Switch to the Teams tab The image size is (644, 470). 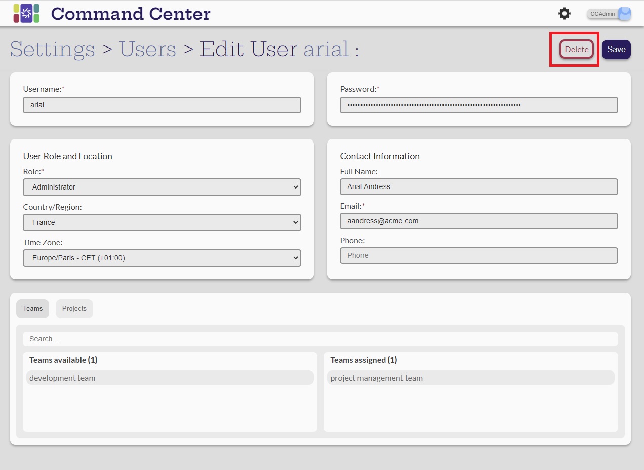[33, 309]
